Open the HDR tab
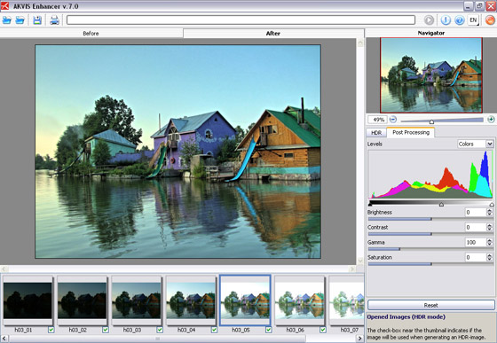Screen dimensions: 497x343 [x=376, y=133]
